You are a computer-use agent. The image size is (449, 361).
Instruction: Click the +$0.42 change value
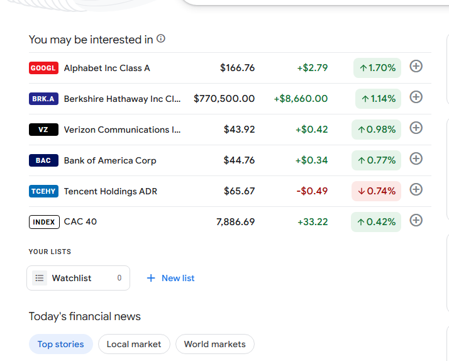click(x=312, y=130)
